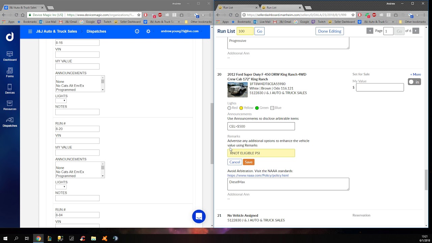Screen dimensions: 432x243
Task: Switch to the second Run List tab
Action: (281, 7)
